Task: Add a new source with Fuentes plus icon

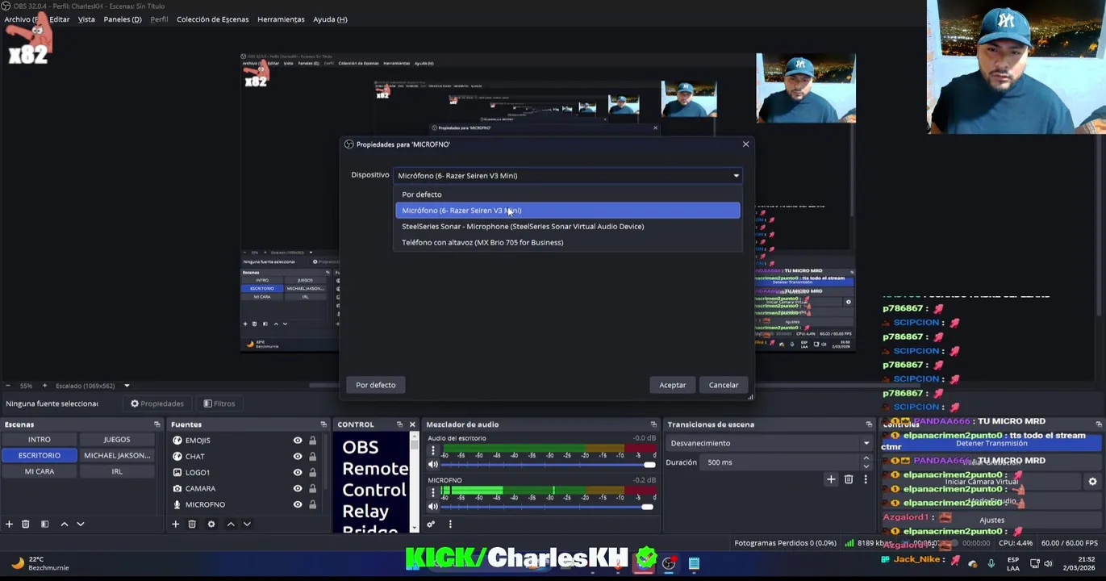Action: (175, 524)
